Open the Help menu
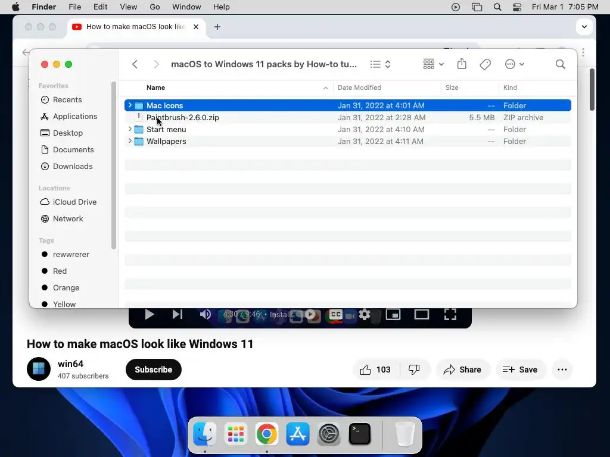Viewport: 610px width, 457px height. tap(222, 7)
